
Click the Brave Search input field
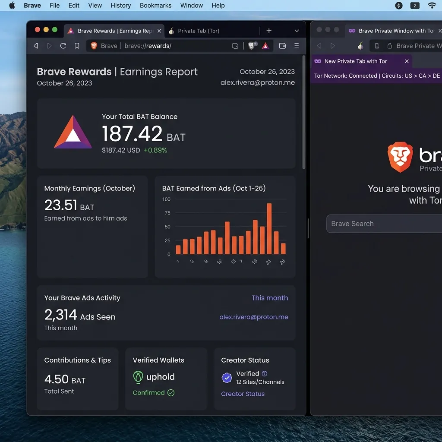[384, 224]
